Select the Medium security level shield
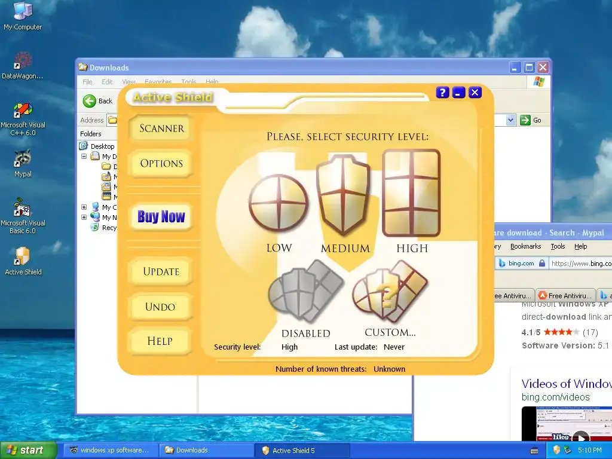 343,194
